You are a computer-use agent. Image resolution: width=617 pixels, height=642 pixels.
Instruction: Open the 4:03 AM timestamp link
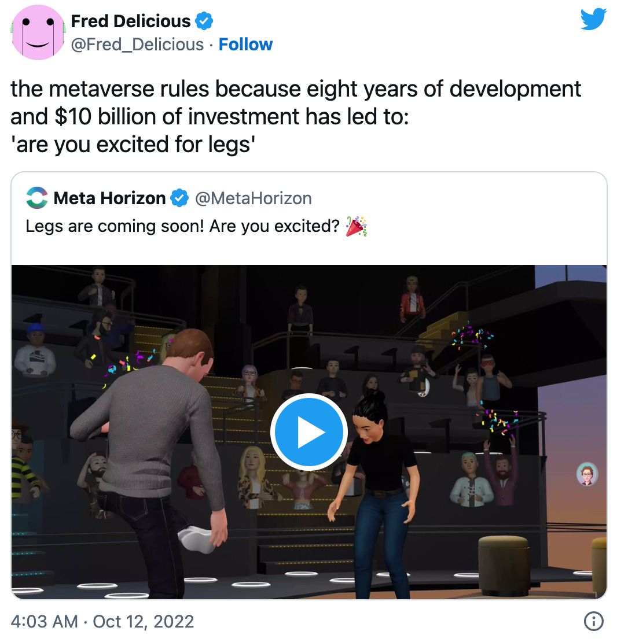[x=44, y=621]
